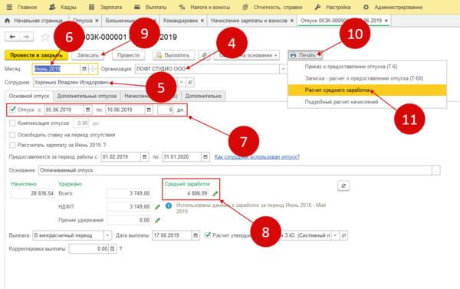Click the Основание text field

click(x=235, y=170)
